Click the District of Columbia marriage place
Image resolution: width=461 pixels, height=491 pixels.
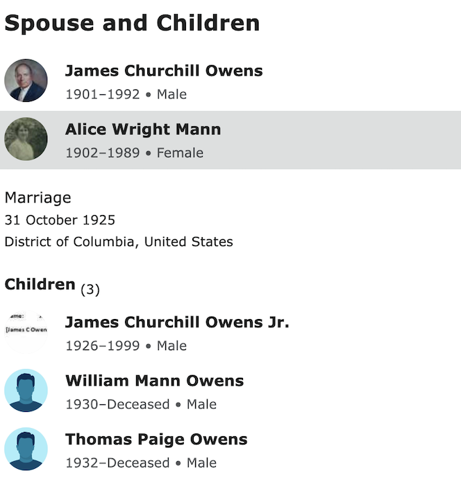point(119,242)
